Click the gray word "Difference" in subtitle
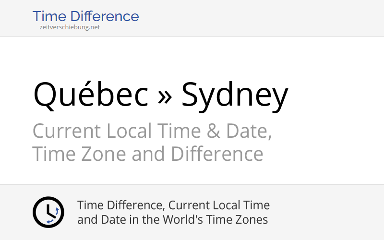This screenshot has width=384, height=240. pos(217,154)
